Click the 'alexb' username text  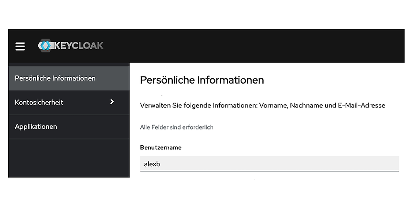pos(152,164)
